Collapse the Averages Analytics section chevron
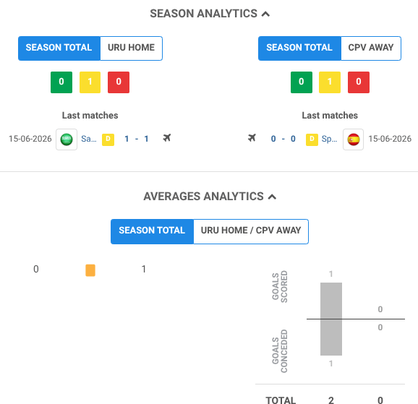Viewport: 418px width, 404px height. pyautogui.click(x=272, y=197)
